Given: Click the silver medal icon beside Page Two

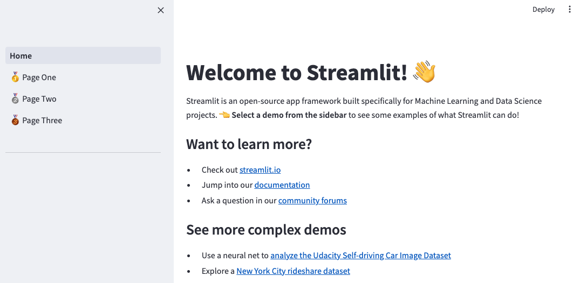Looking at the screenshot, I should tap(15, 98).
